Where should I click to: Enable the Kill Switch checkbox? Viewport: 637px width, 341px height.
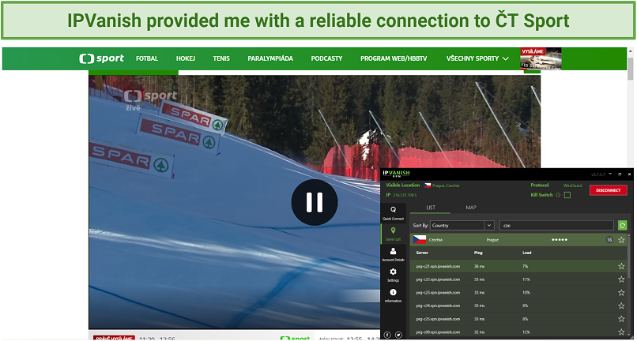pyautogui.click(x=567, y=195)
